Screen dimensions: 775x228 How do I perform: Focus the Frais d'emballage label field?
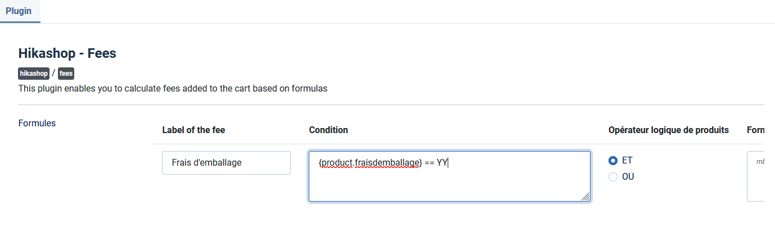226,163
